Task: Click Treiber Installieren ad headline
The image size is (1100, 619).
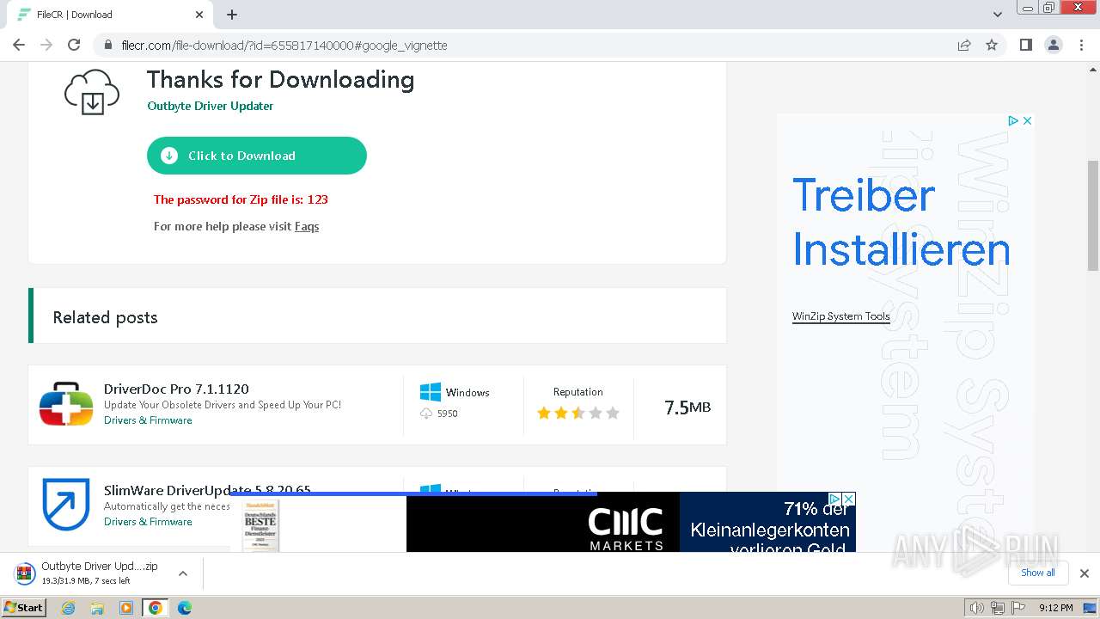Action: click(901, 222)
